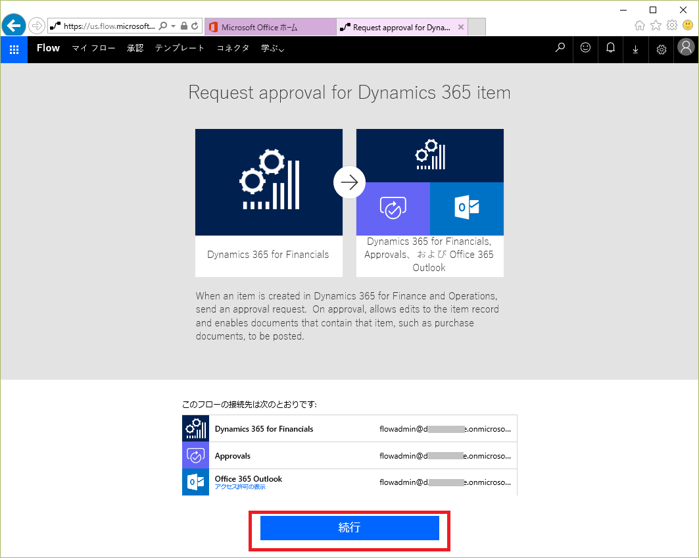Click the browser Home icon
Screen dimensions: 699x558
coord(640,26)
